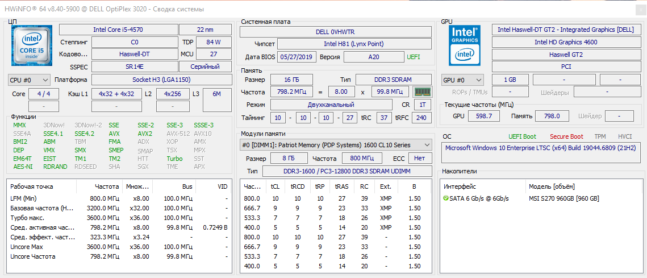Click the Intel Core i5 CPU logo

[x=31, y=46]
